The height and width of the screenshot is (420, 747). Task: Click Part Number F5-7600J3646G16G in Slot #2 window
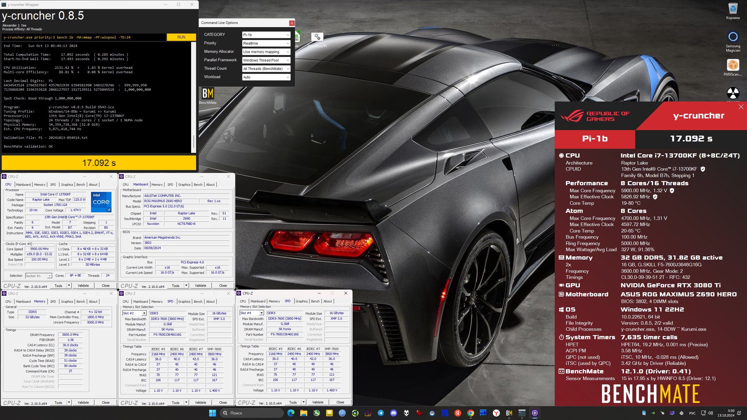pyautogui.click(x=167, y=335)
